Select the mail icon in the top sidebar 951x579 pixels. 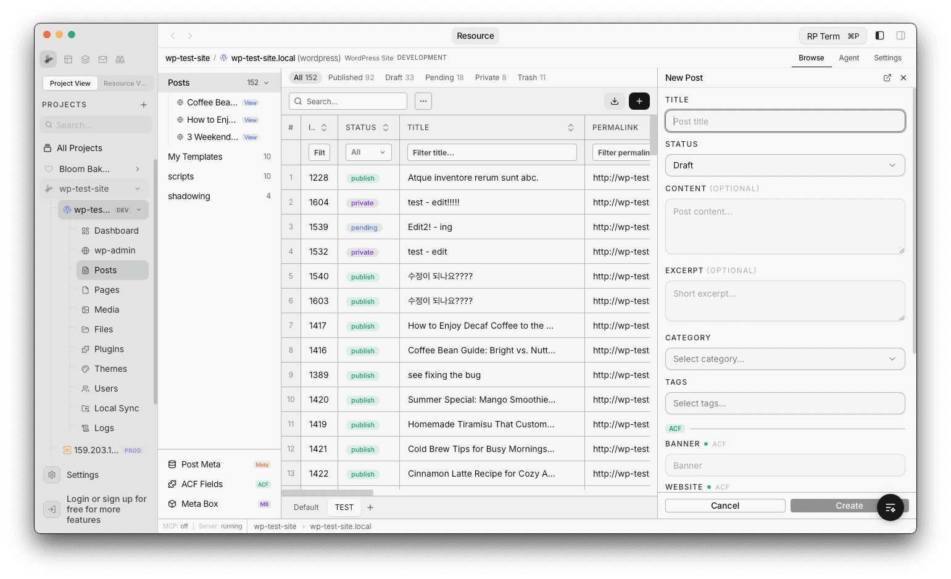click(x=102, y=59)
